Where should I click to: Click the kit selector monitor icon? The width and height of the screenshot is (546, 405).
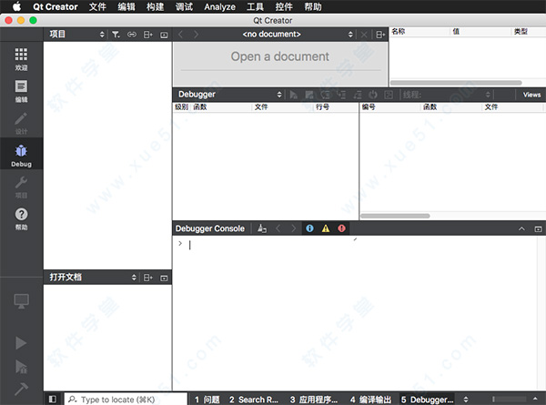click(21, 301)
